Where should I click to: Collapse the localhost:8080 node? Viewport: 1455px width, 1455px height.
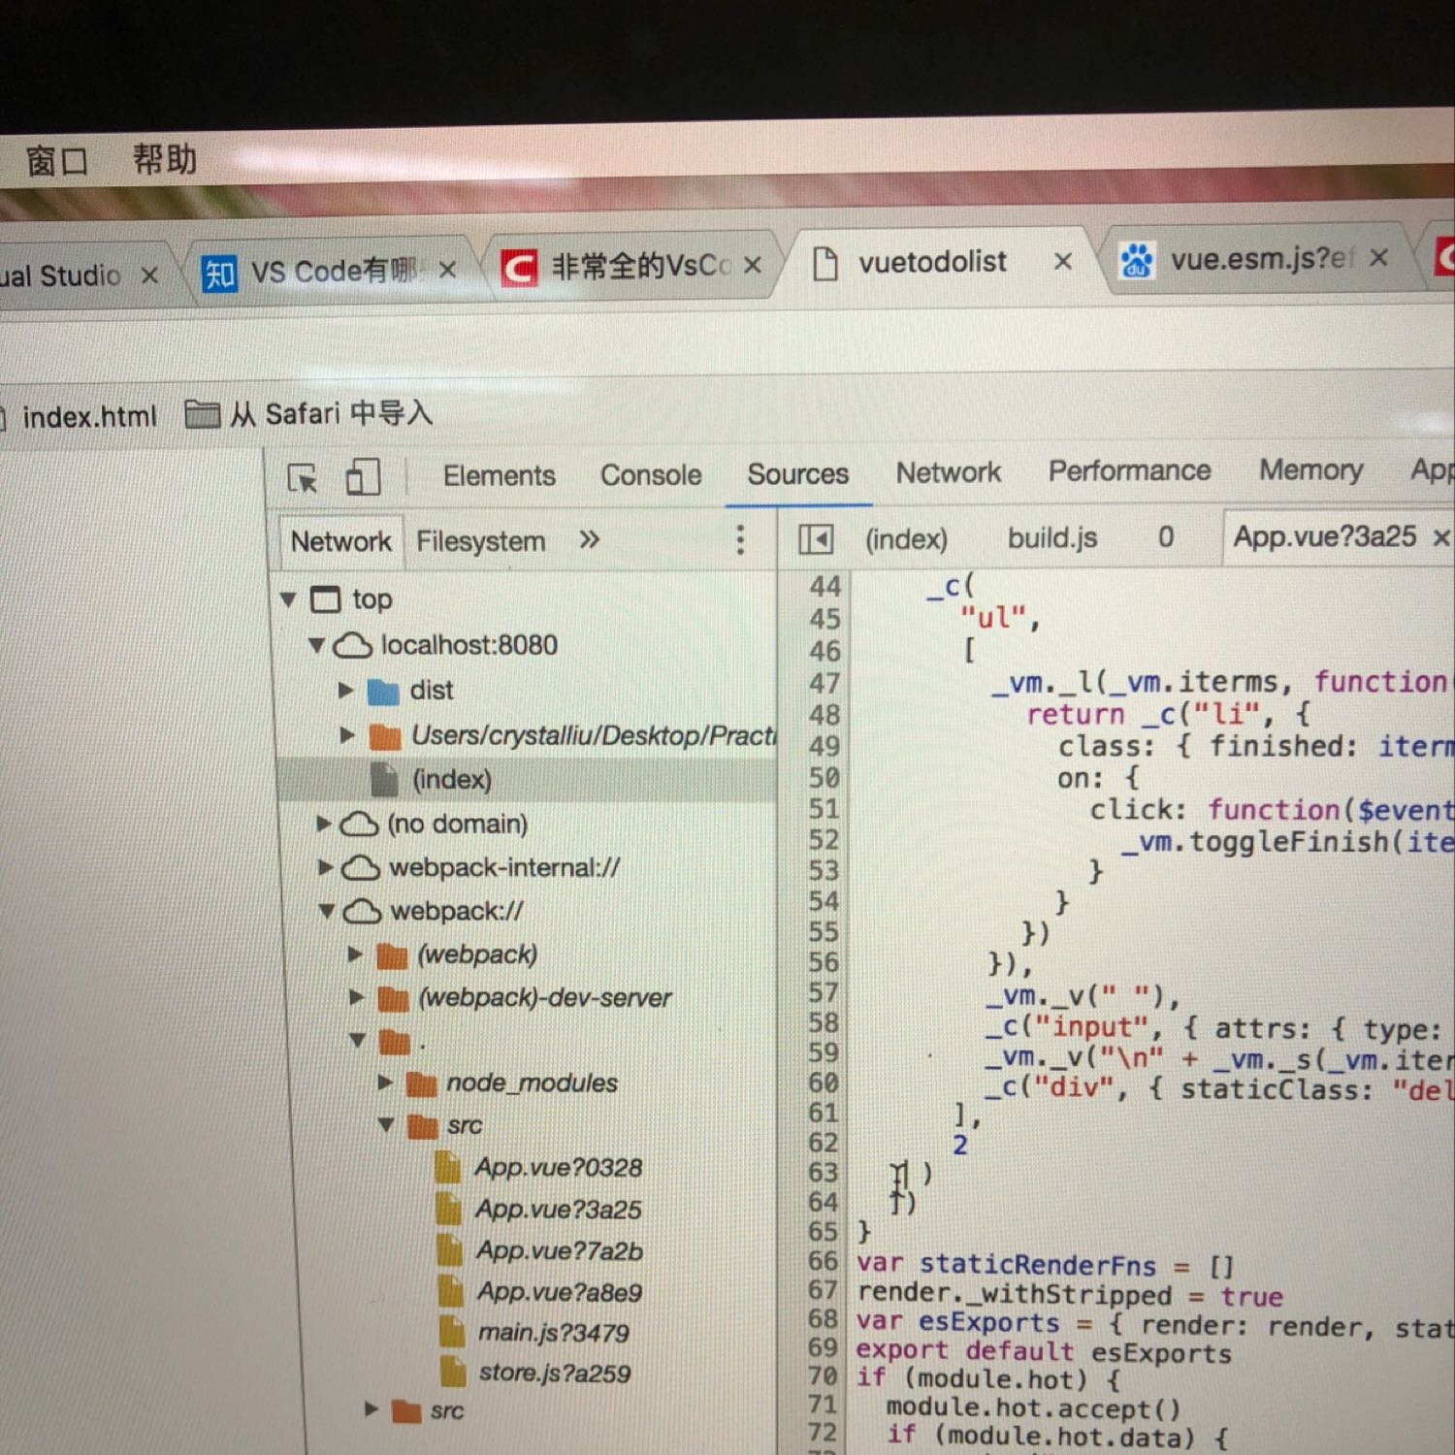[x=316, y=645]
